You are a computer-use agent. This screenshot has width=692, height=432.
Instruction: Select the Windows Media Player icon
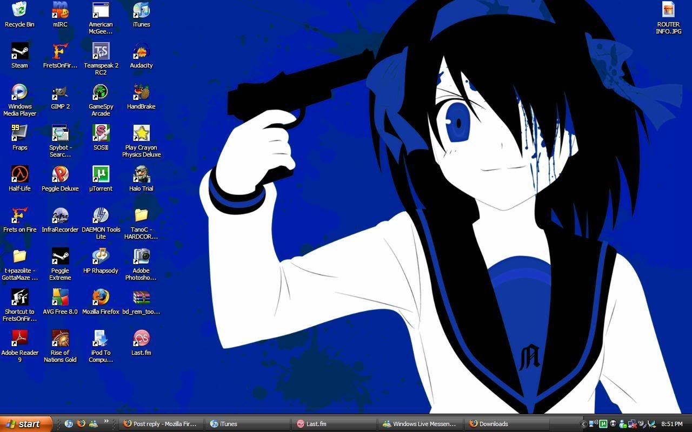click(x=19, y=100)
